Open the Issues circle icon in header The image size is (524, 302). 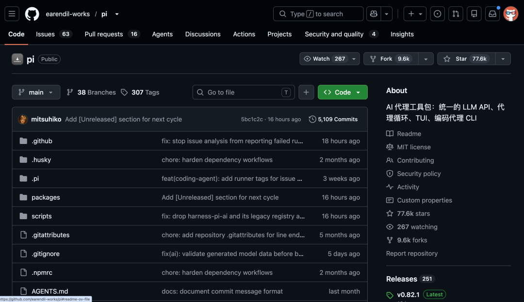[x=437, y=14]
